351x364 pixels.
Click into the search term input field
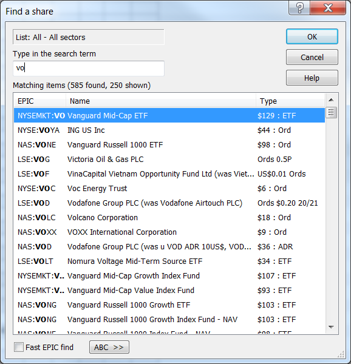point(89,68)
